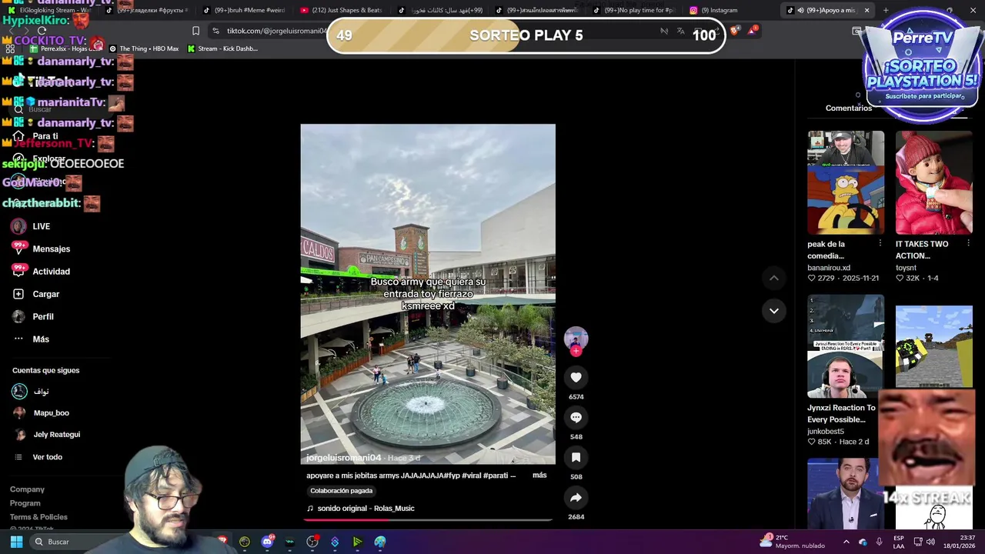Expand the Más options in sidebar

tap(40, 339)
